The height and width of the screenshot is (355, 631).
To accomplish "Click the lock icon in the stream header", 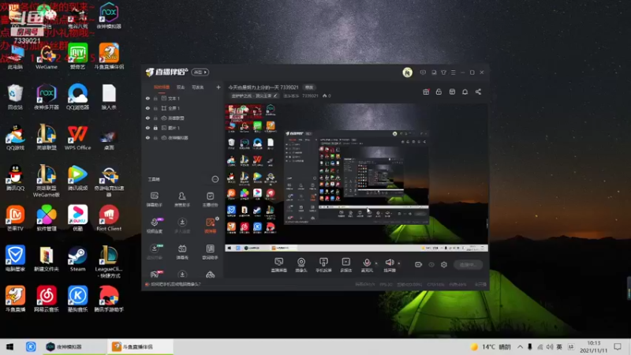I will [439, 92].
